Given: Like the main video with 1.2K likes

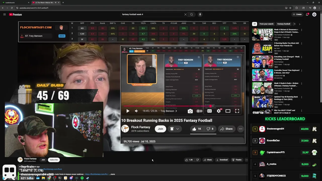Looking at the screenshot, I should coord(189,160).
